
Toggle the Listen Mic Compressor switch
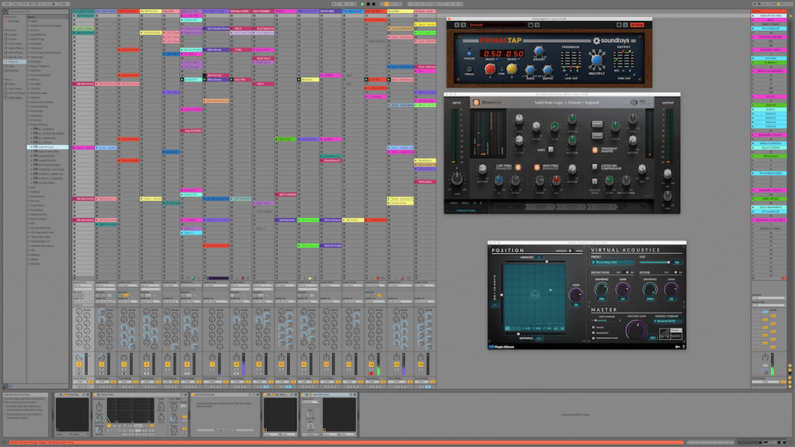point(595,167)
